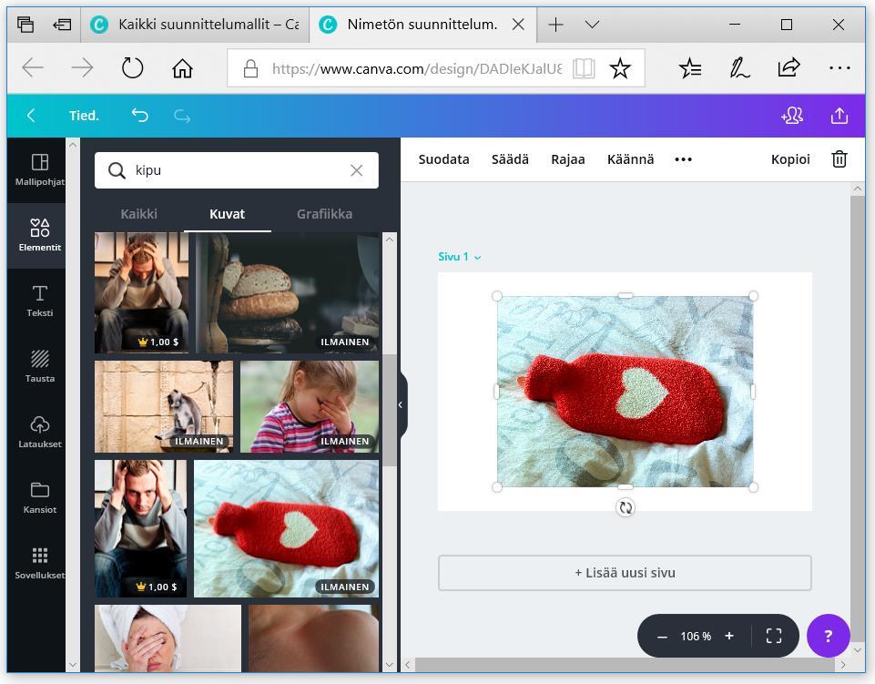Click the Canva undo arrow
Viewport: 875px width, 684px height.
pyautogui.click(x=139, y=116)
